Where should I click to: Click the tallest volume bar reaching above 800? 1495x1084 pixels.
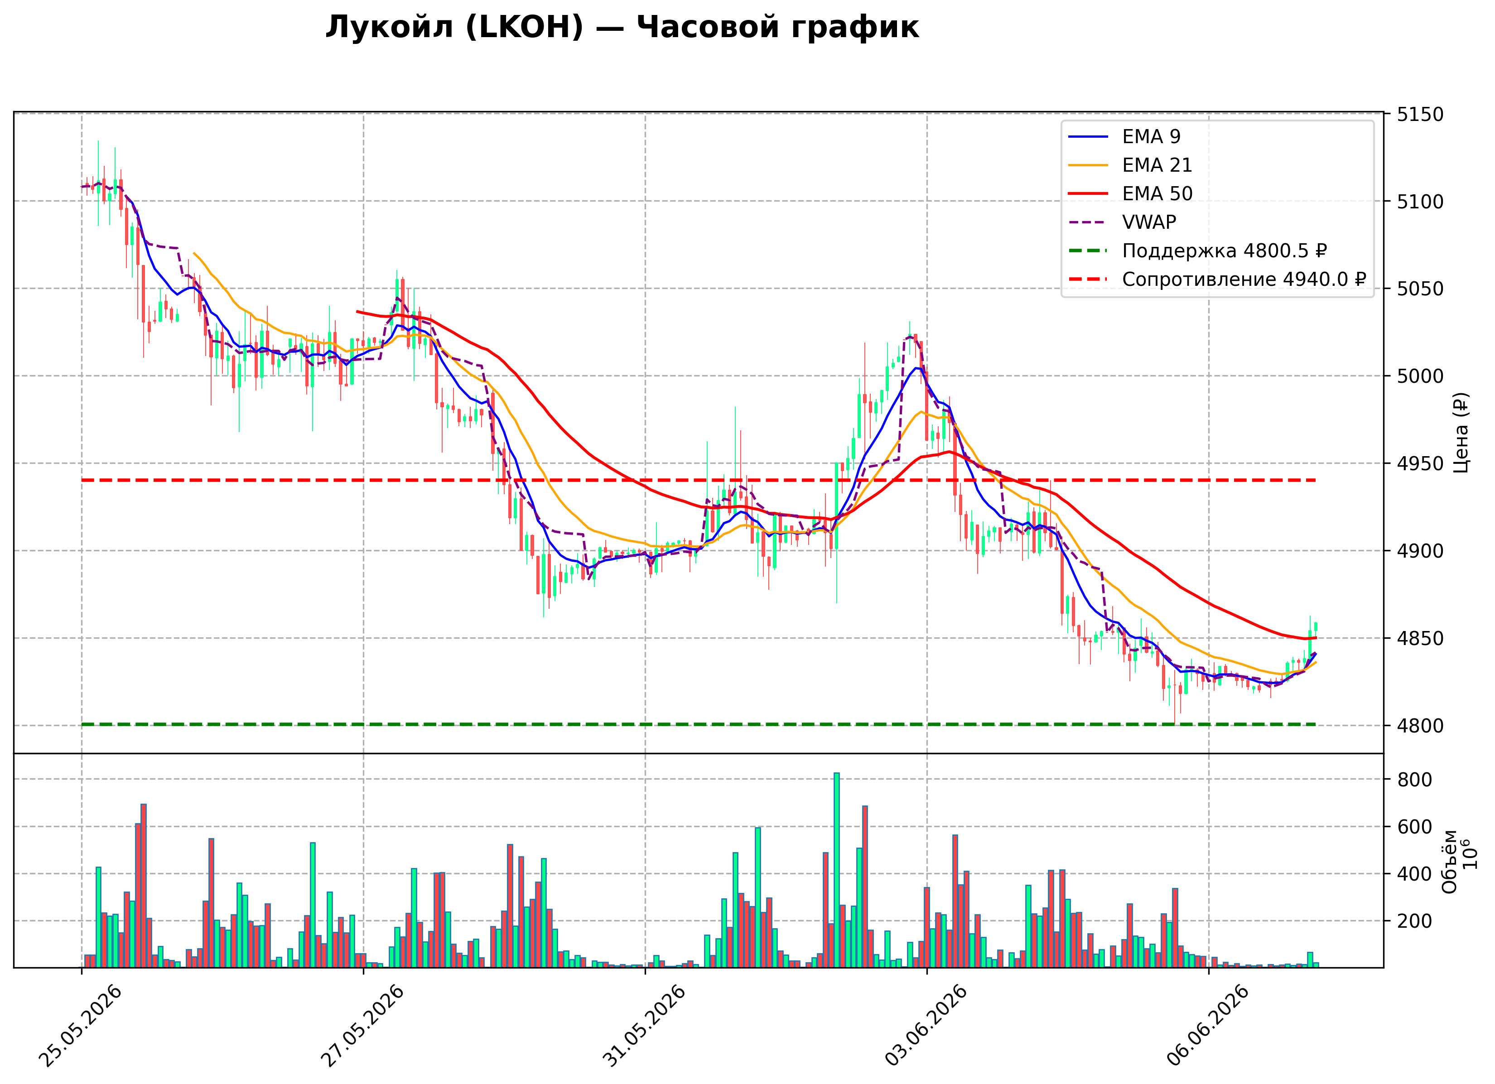[x=836, y=871]
